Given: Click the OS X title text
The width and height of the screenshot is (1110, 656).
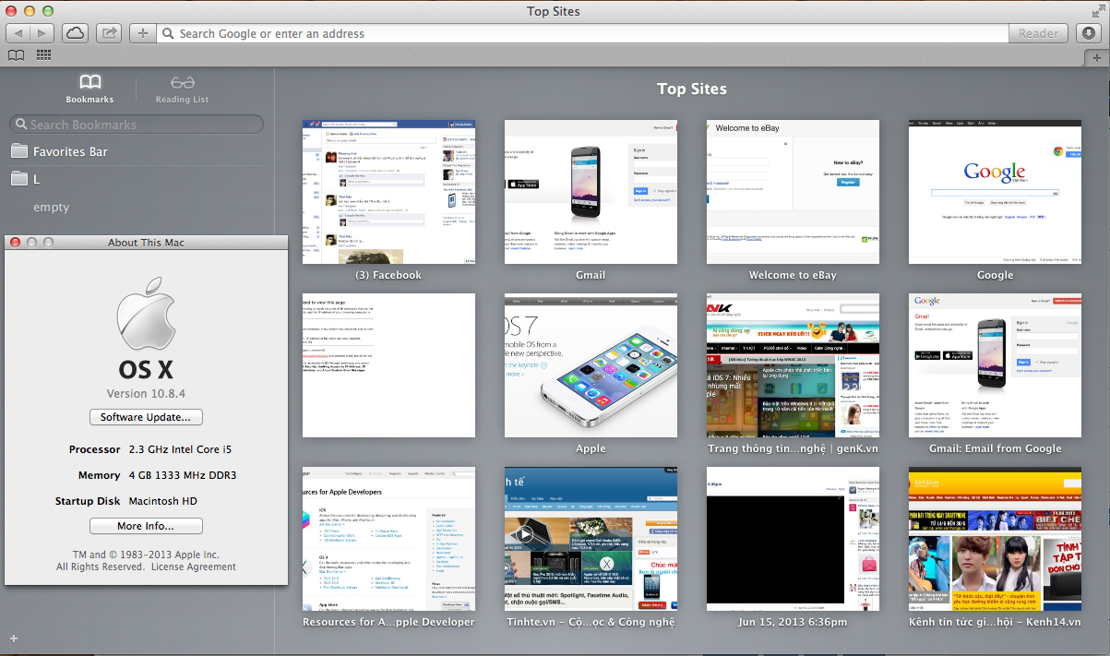Looking at the screenshot, I should coord(146,370).
